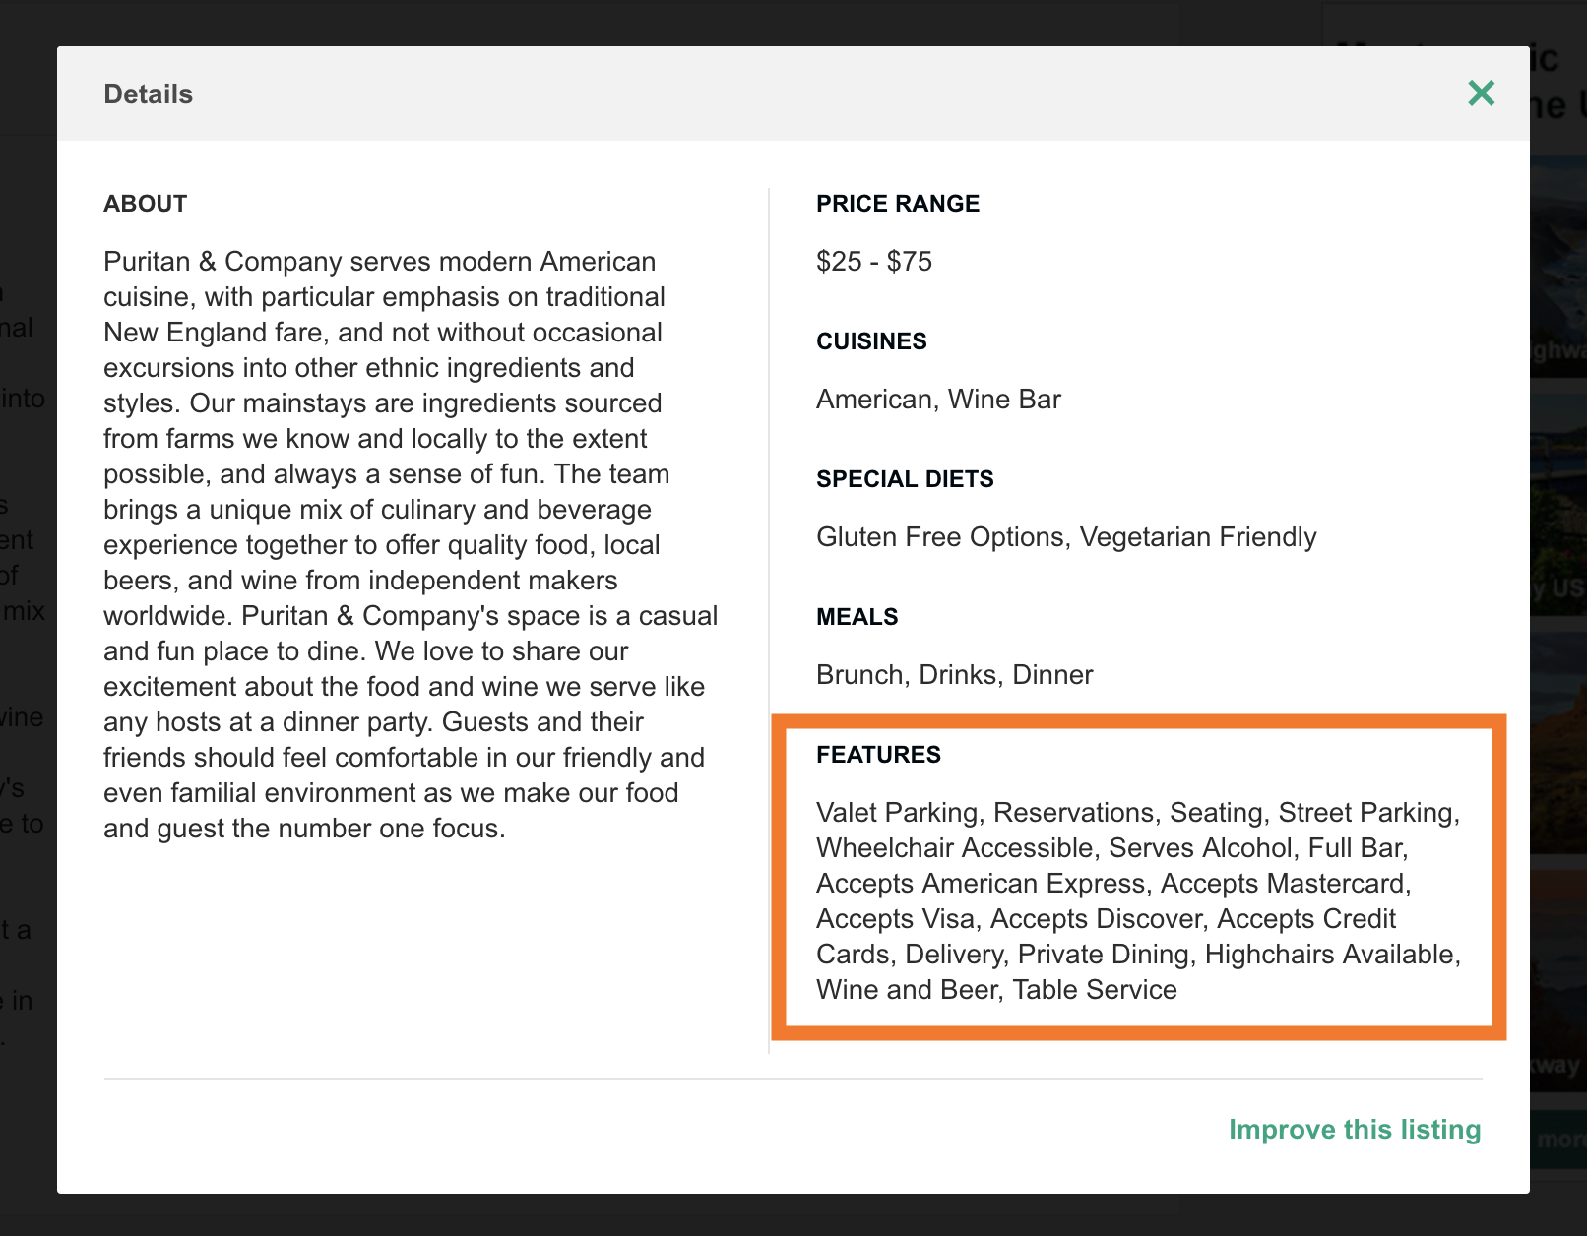Click the PRICE RANGE heading
Image resolution: width=1587 pixels, height=1236 pixels.
pyautogui.click(x=898, y=204)
